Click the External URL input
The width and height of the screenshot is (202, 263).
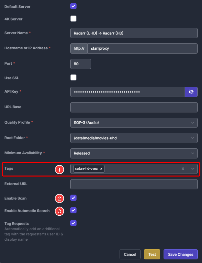pos(134,184)
